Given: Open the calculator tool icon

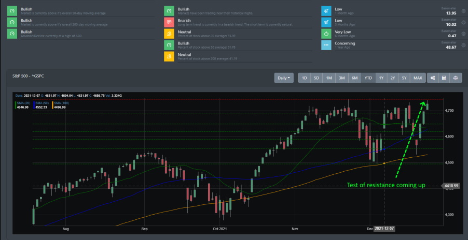Looking at the screenshot, I should [444, 78].
